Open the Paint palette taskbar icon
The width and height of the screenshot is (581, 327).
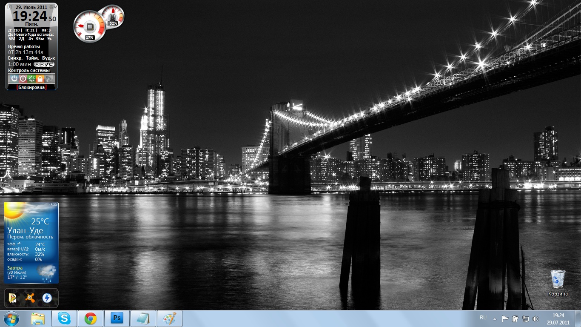169,318
